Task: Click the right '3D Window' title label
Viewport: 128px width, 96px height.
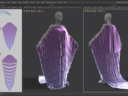Action: (114, 5)
